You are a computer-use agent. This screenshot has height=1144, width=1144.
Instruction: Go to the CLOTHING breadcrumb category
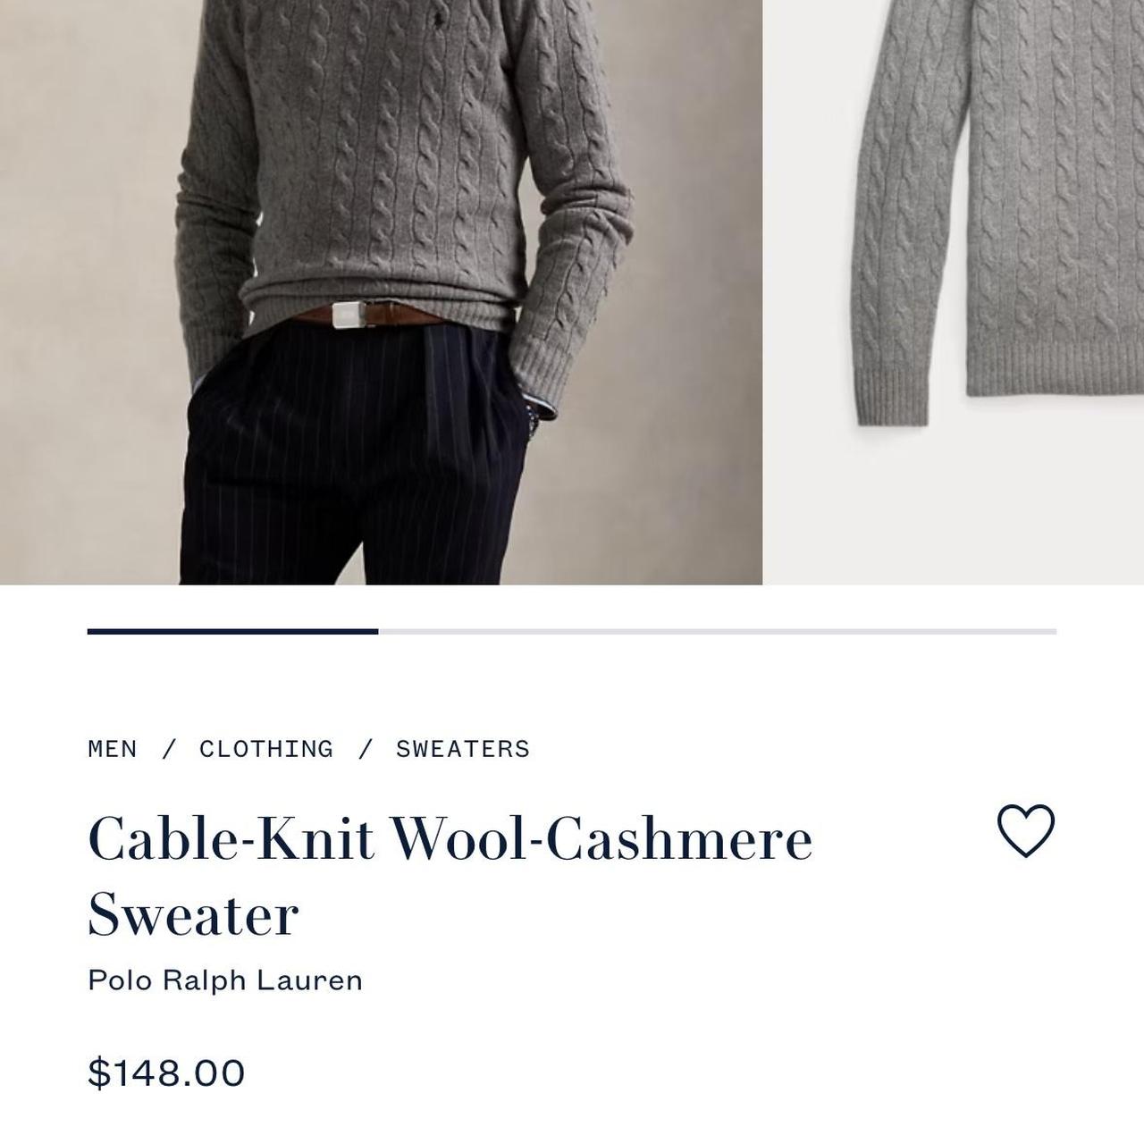[x=266, y=749]
